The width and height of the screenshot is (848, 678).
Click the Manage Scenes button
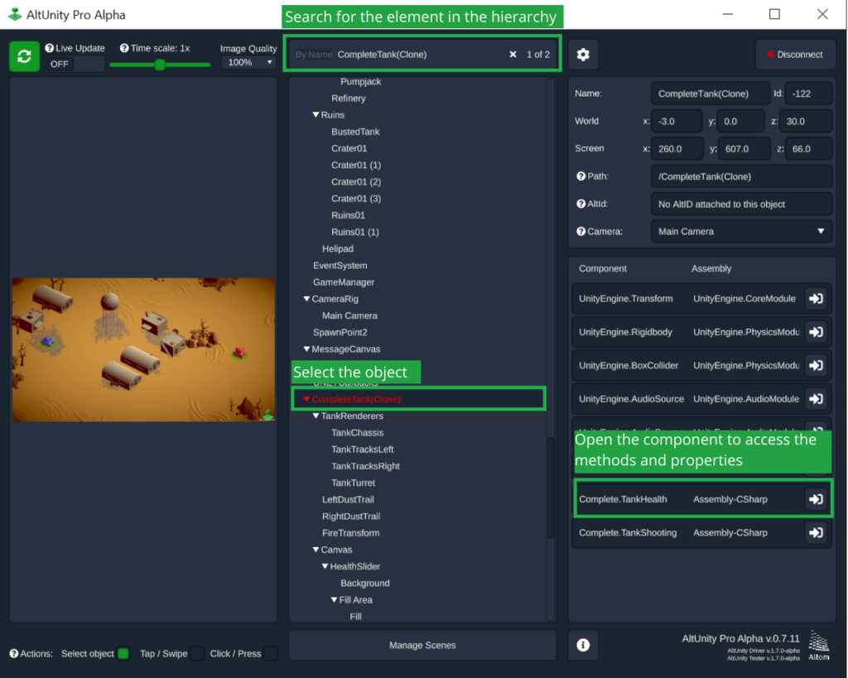(x=422, y=645)
